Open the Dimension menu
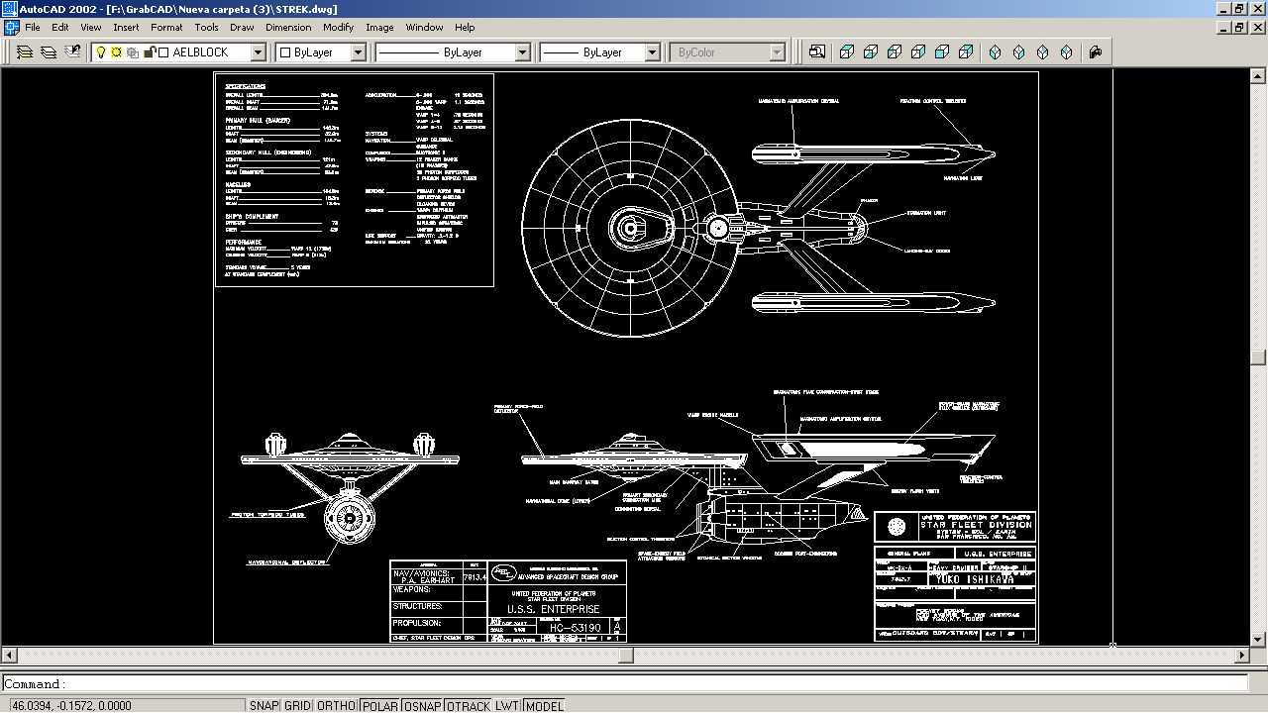Viewport: 1268px width, 713px height. (288, 28)
